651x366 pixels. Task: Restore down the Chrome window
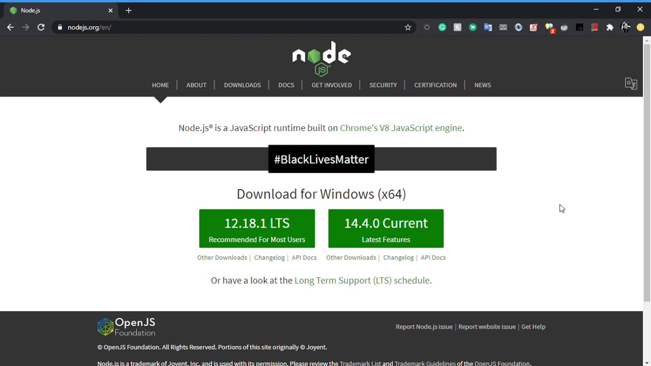(618, 9)
